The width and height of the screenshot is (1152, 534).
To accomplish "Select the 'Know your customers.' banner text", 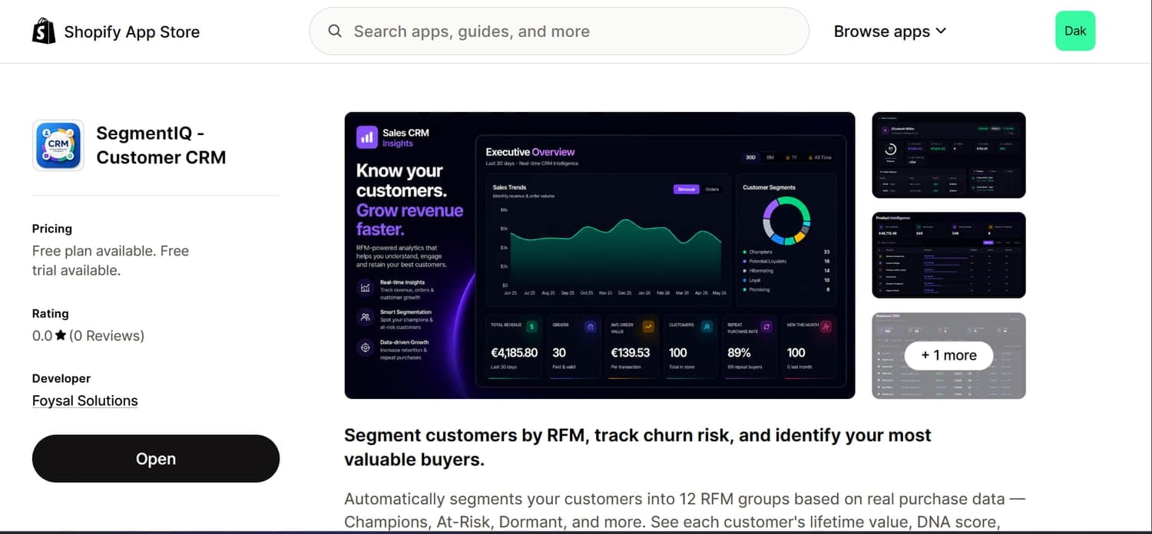I will (x=402, y=180).
